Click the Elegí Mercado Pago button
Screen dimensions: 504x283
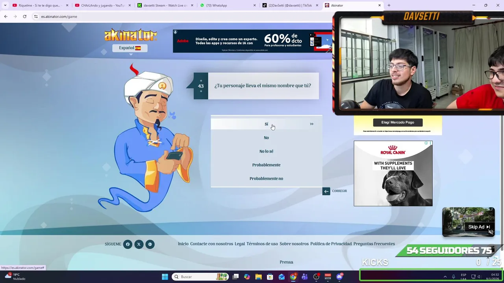coord(398,122)
